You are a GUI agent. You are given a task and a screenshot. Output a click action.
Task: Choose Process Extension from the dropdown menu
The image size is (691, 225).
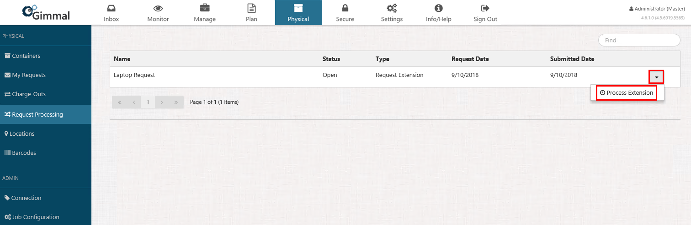click(627, 93)
